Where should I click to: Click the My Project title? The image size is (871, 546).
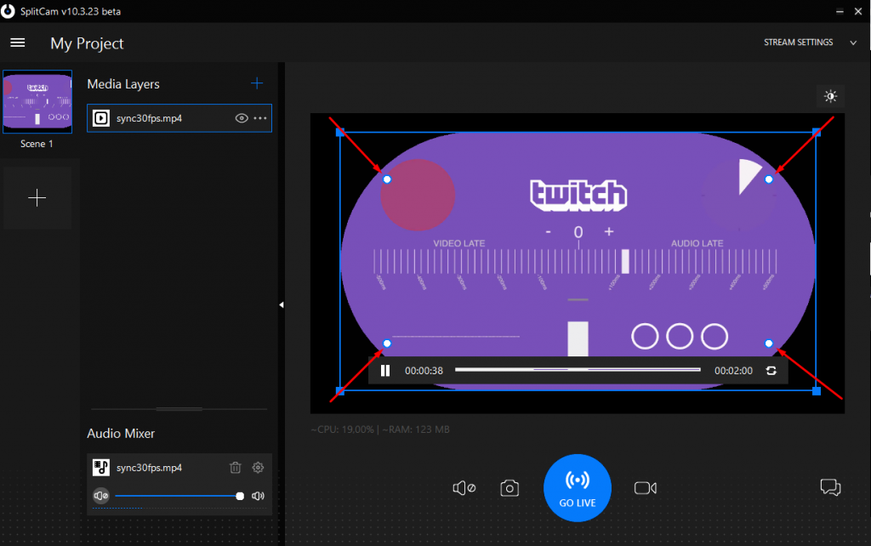pyautogui.click(x=88, y=44)
